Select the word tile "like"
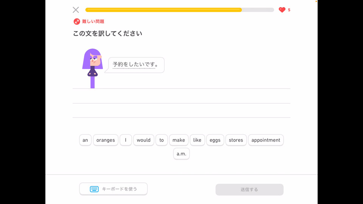The width and height of the screenshot is (363, 204). [x=197, y=140]
